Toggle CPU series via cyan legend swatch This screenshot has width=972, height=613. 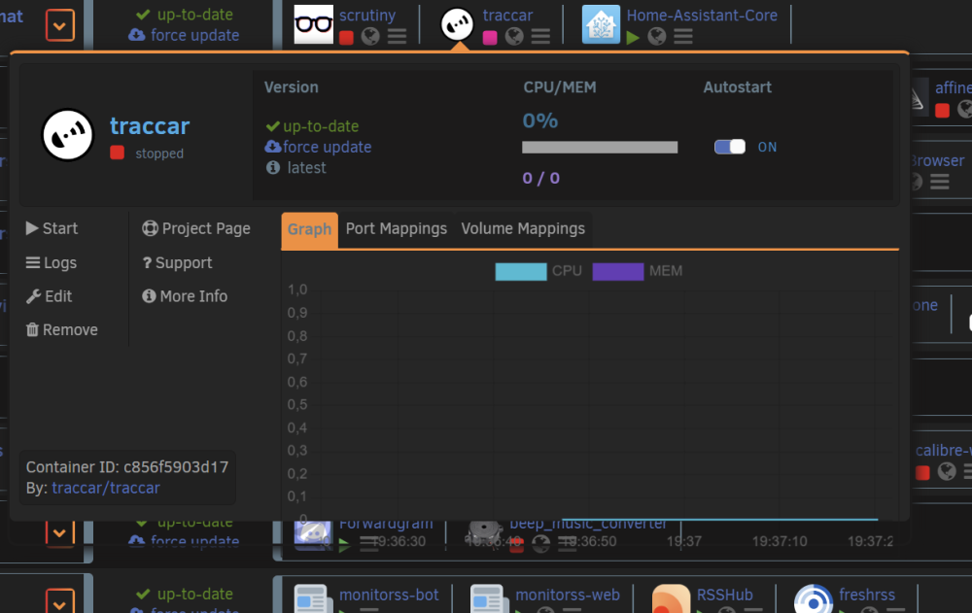coord(521,271)
